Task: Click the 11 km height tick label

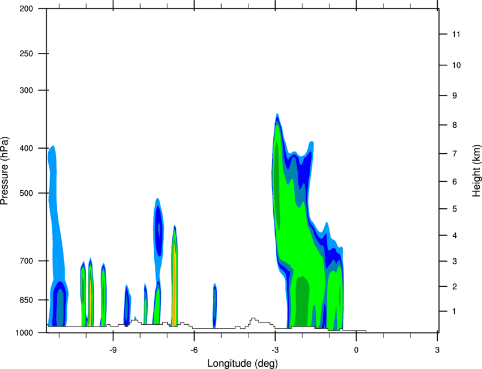Action: tap(456, 34)
